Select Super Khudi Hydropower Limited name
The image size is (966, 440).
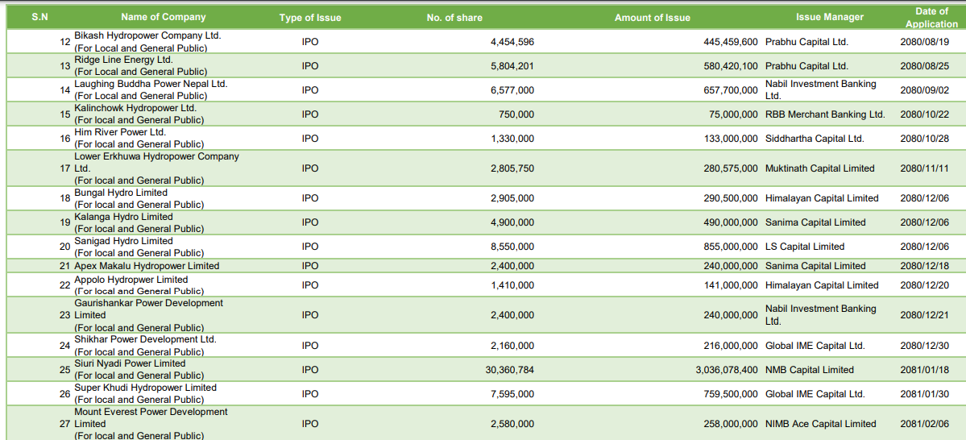click(145, 388)
